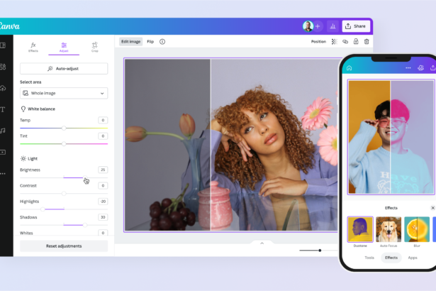Tap the home icon on phone
The width and height of the screenshot is (436, 291).
coord(350,68)
